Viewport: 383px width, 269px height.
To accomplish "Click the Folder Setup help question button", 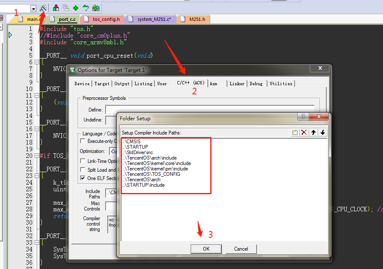I will point(303,117).
